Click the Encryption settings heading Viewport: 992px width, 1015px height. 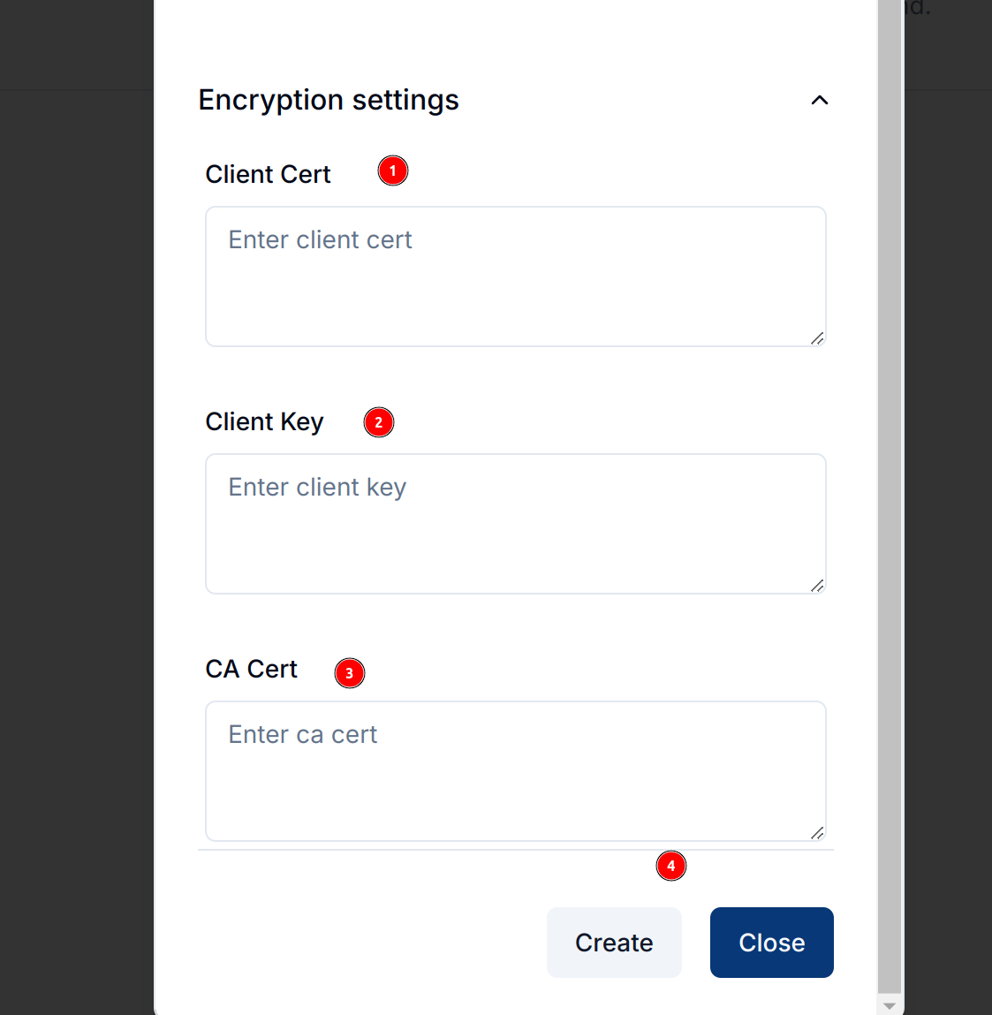pyautogui.click(x=328, y=100)
